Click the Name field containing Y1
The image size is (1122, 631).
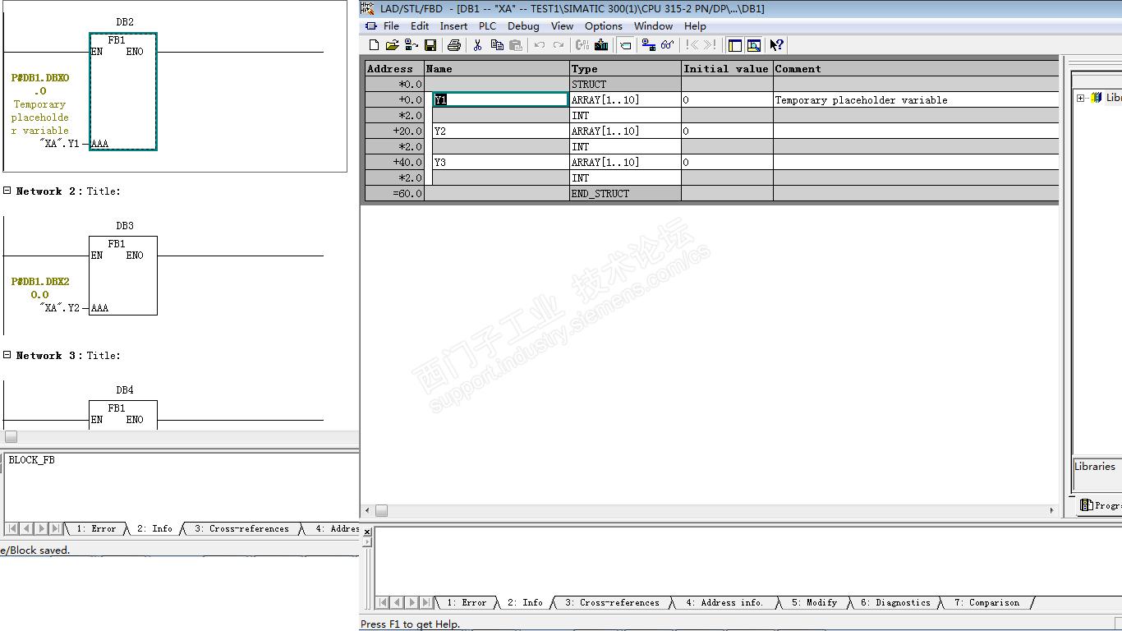click(501, 99)
